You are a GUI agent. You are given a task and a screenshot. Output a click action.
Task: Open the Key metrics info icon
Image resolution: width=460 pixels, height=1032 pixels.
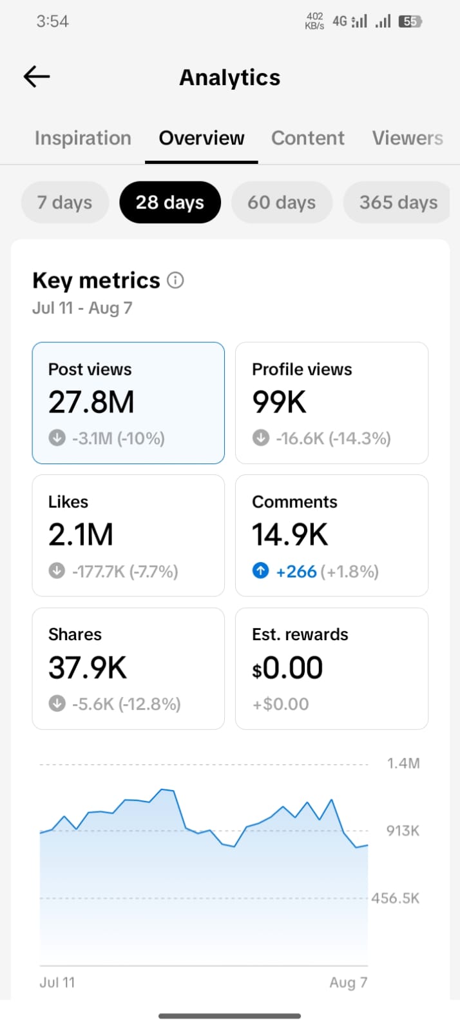175,280
